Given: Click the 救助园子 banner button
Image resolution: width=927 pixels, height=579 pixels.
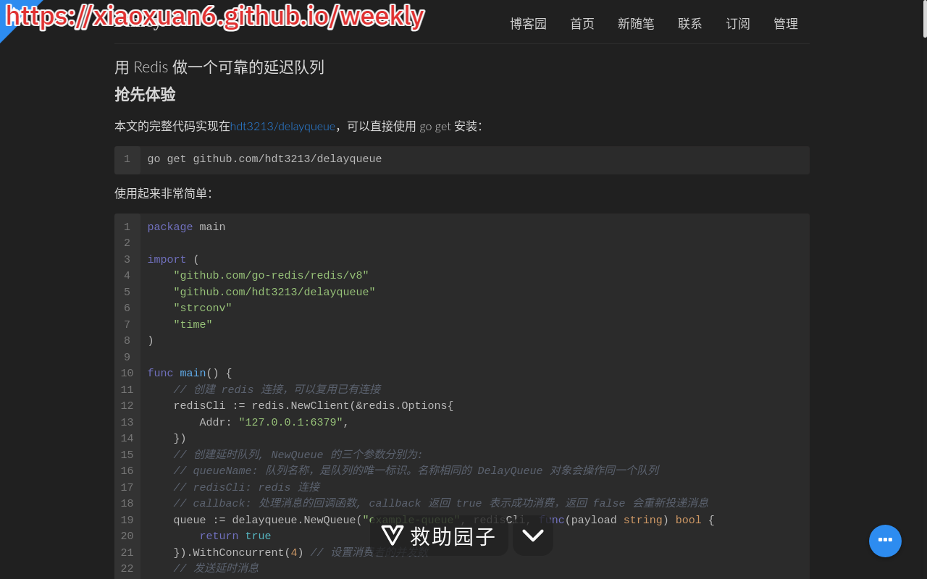Looking at the screenshot, I should (x=439, y=536).
